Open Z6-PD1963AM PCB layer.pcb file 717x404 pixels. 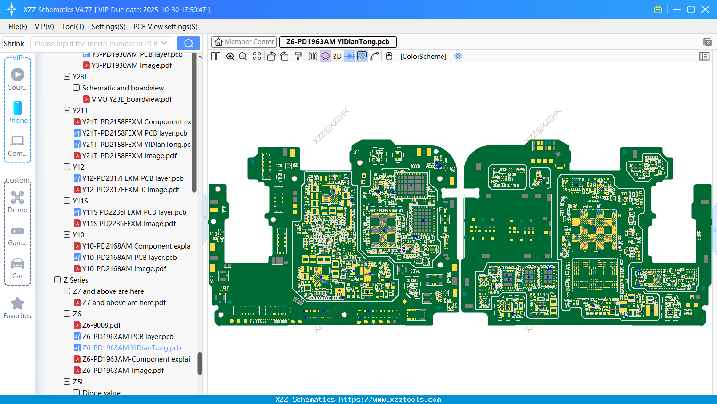pos(128,337)
